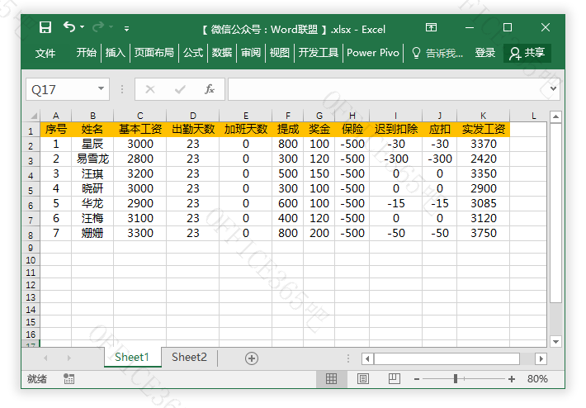Click the 实发工资 header cell
This screenshot has width=586, height=408.
pyautogui.click(x=483, y=130)
